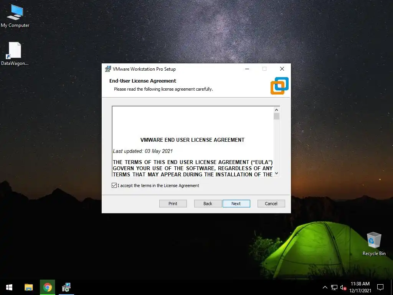The height and width of the screenshot is (295, 393).
Task: Open the Action Center notifications icon
Action: [x=380, y=287]
